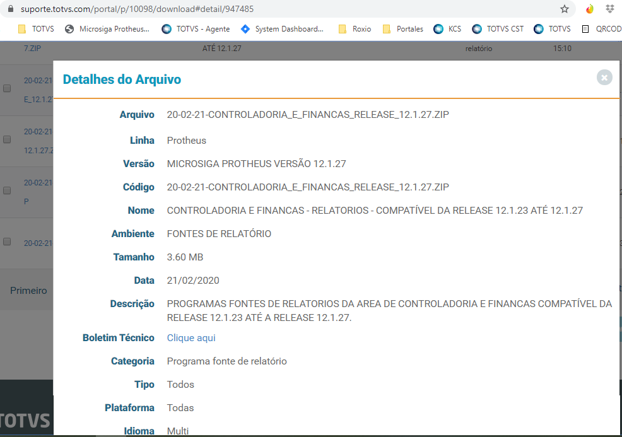Click the 'Detalhes do Arquivo' dialog title
Viewport: 622px width, 437px height.
click(122, 79)
